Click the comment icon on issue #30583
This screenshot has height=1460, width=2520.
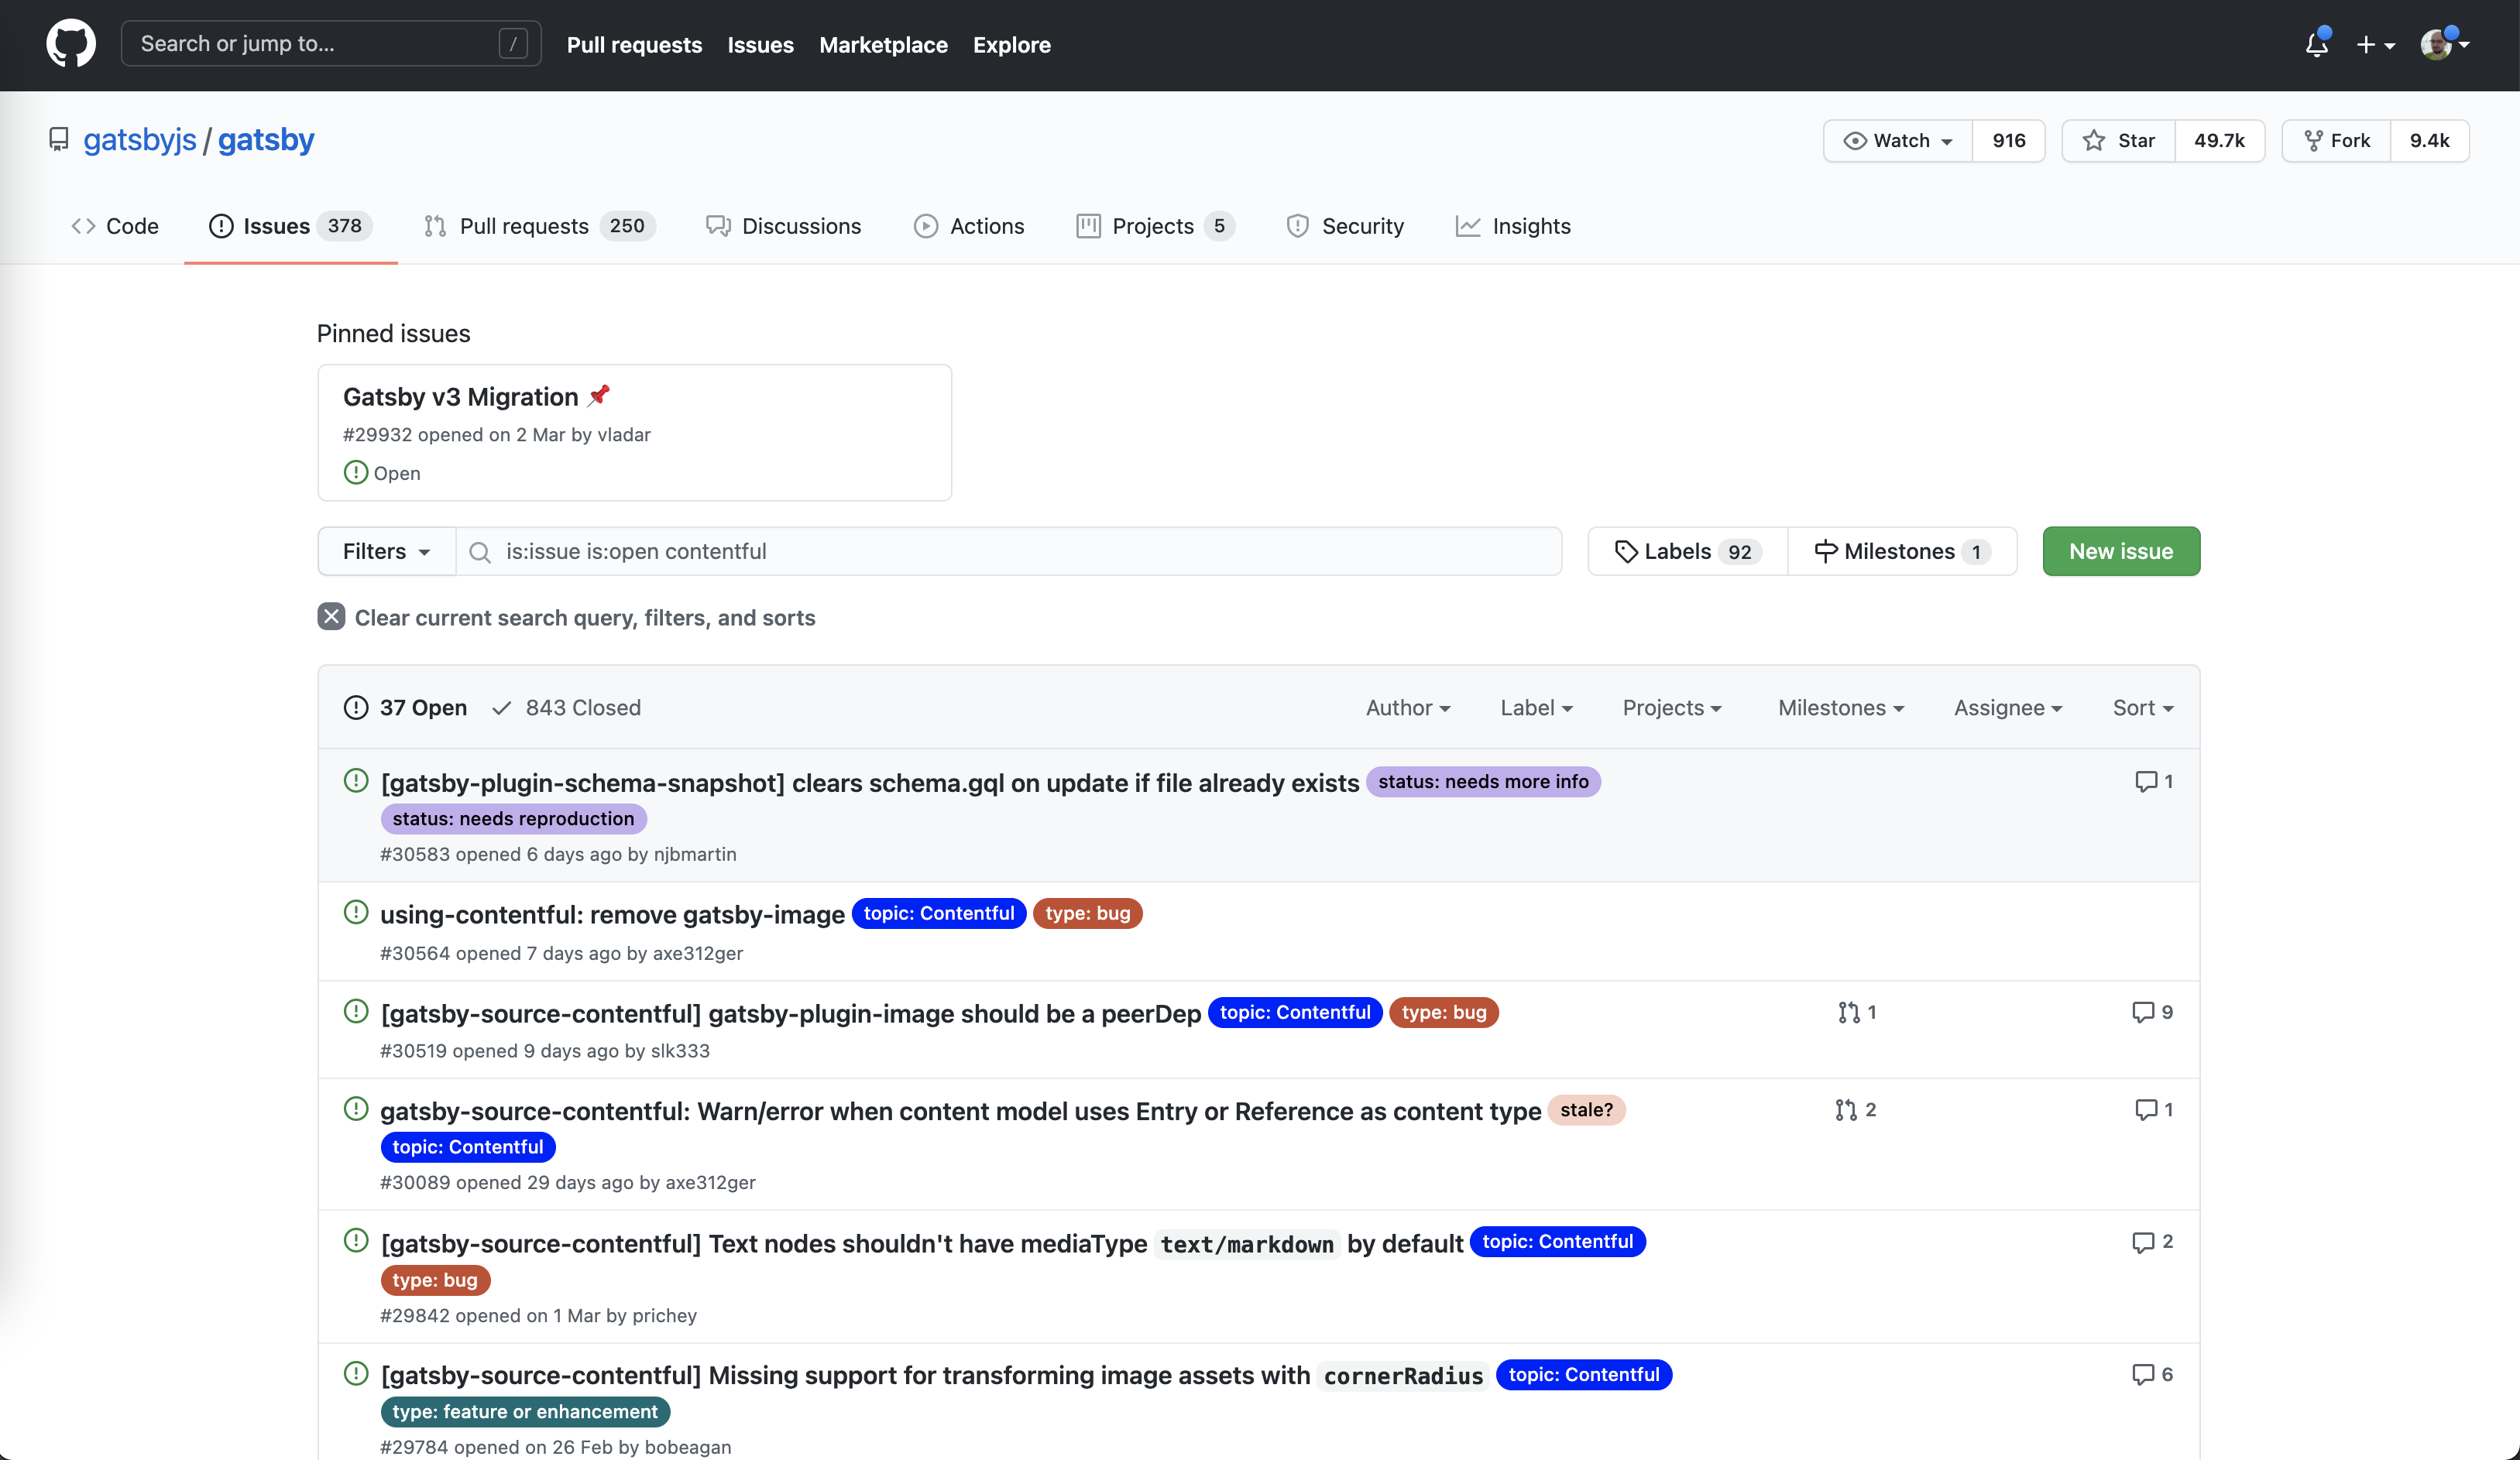(2145, 781)
